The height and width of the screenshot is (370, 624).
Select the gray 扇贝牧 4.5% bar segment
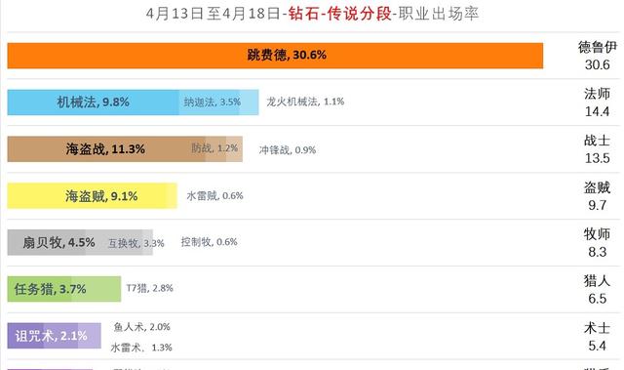tap(47, 242)
